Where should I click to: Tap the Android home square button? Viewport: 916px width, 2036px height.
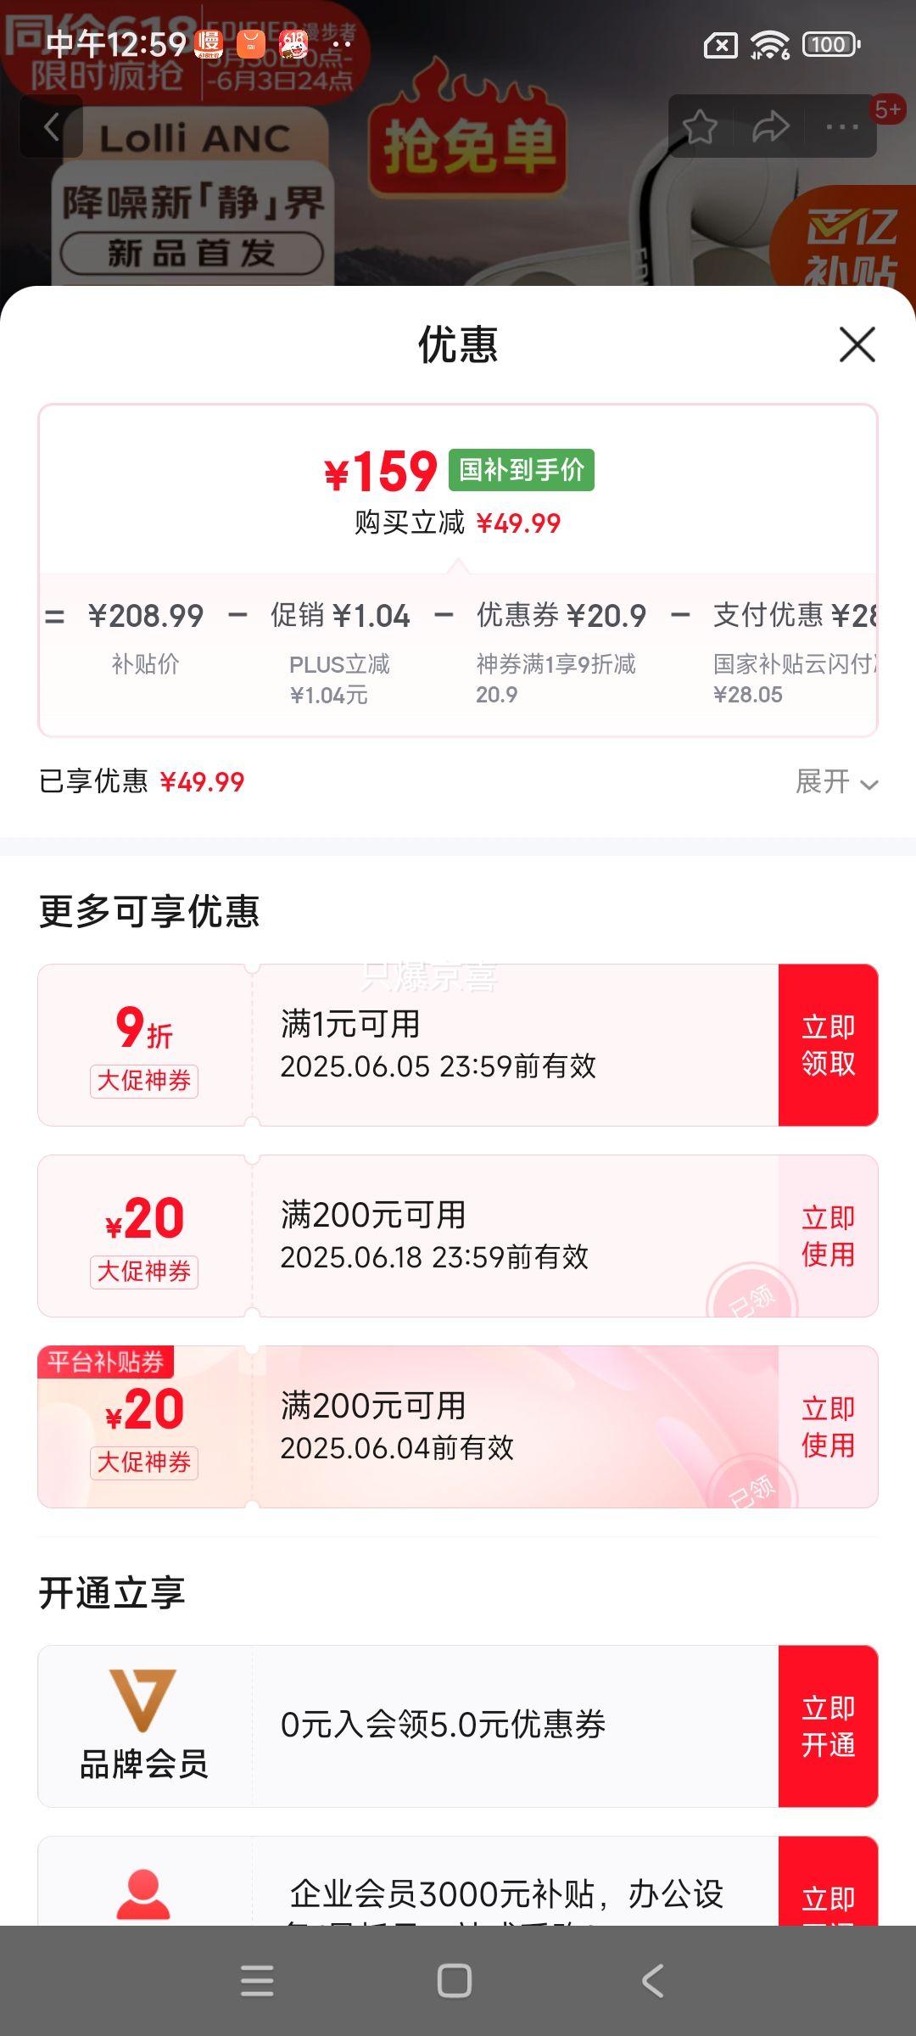point(455,1981)
